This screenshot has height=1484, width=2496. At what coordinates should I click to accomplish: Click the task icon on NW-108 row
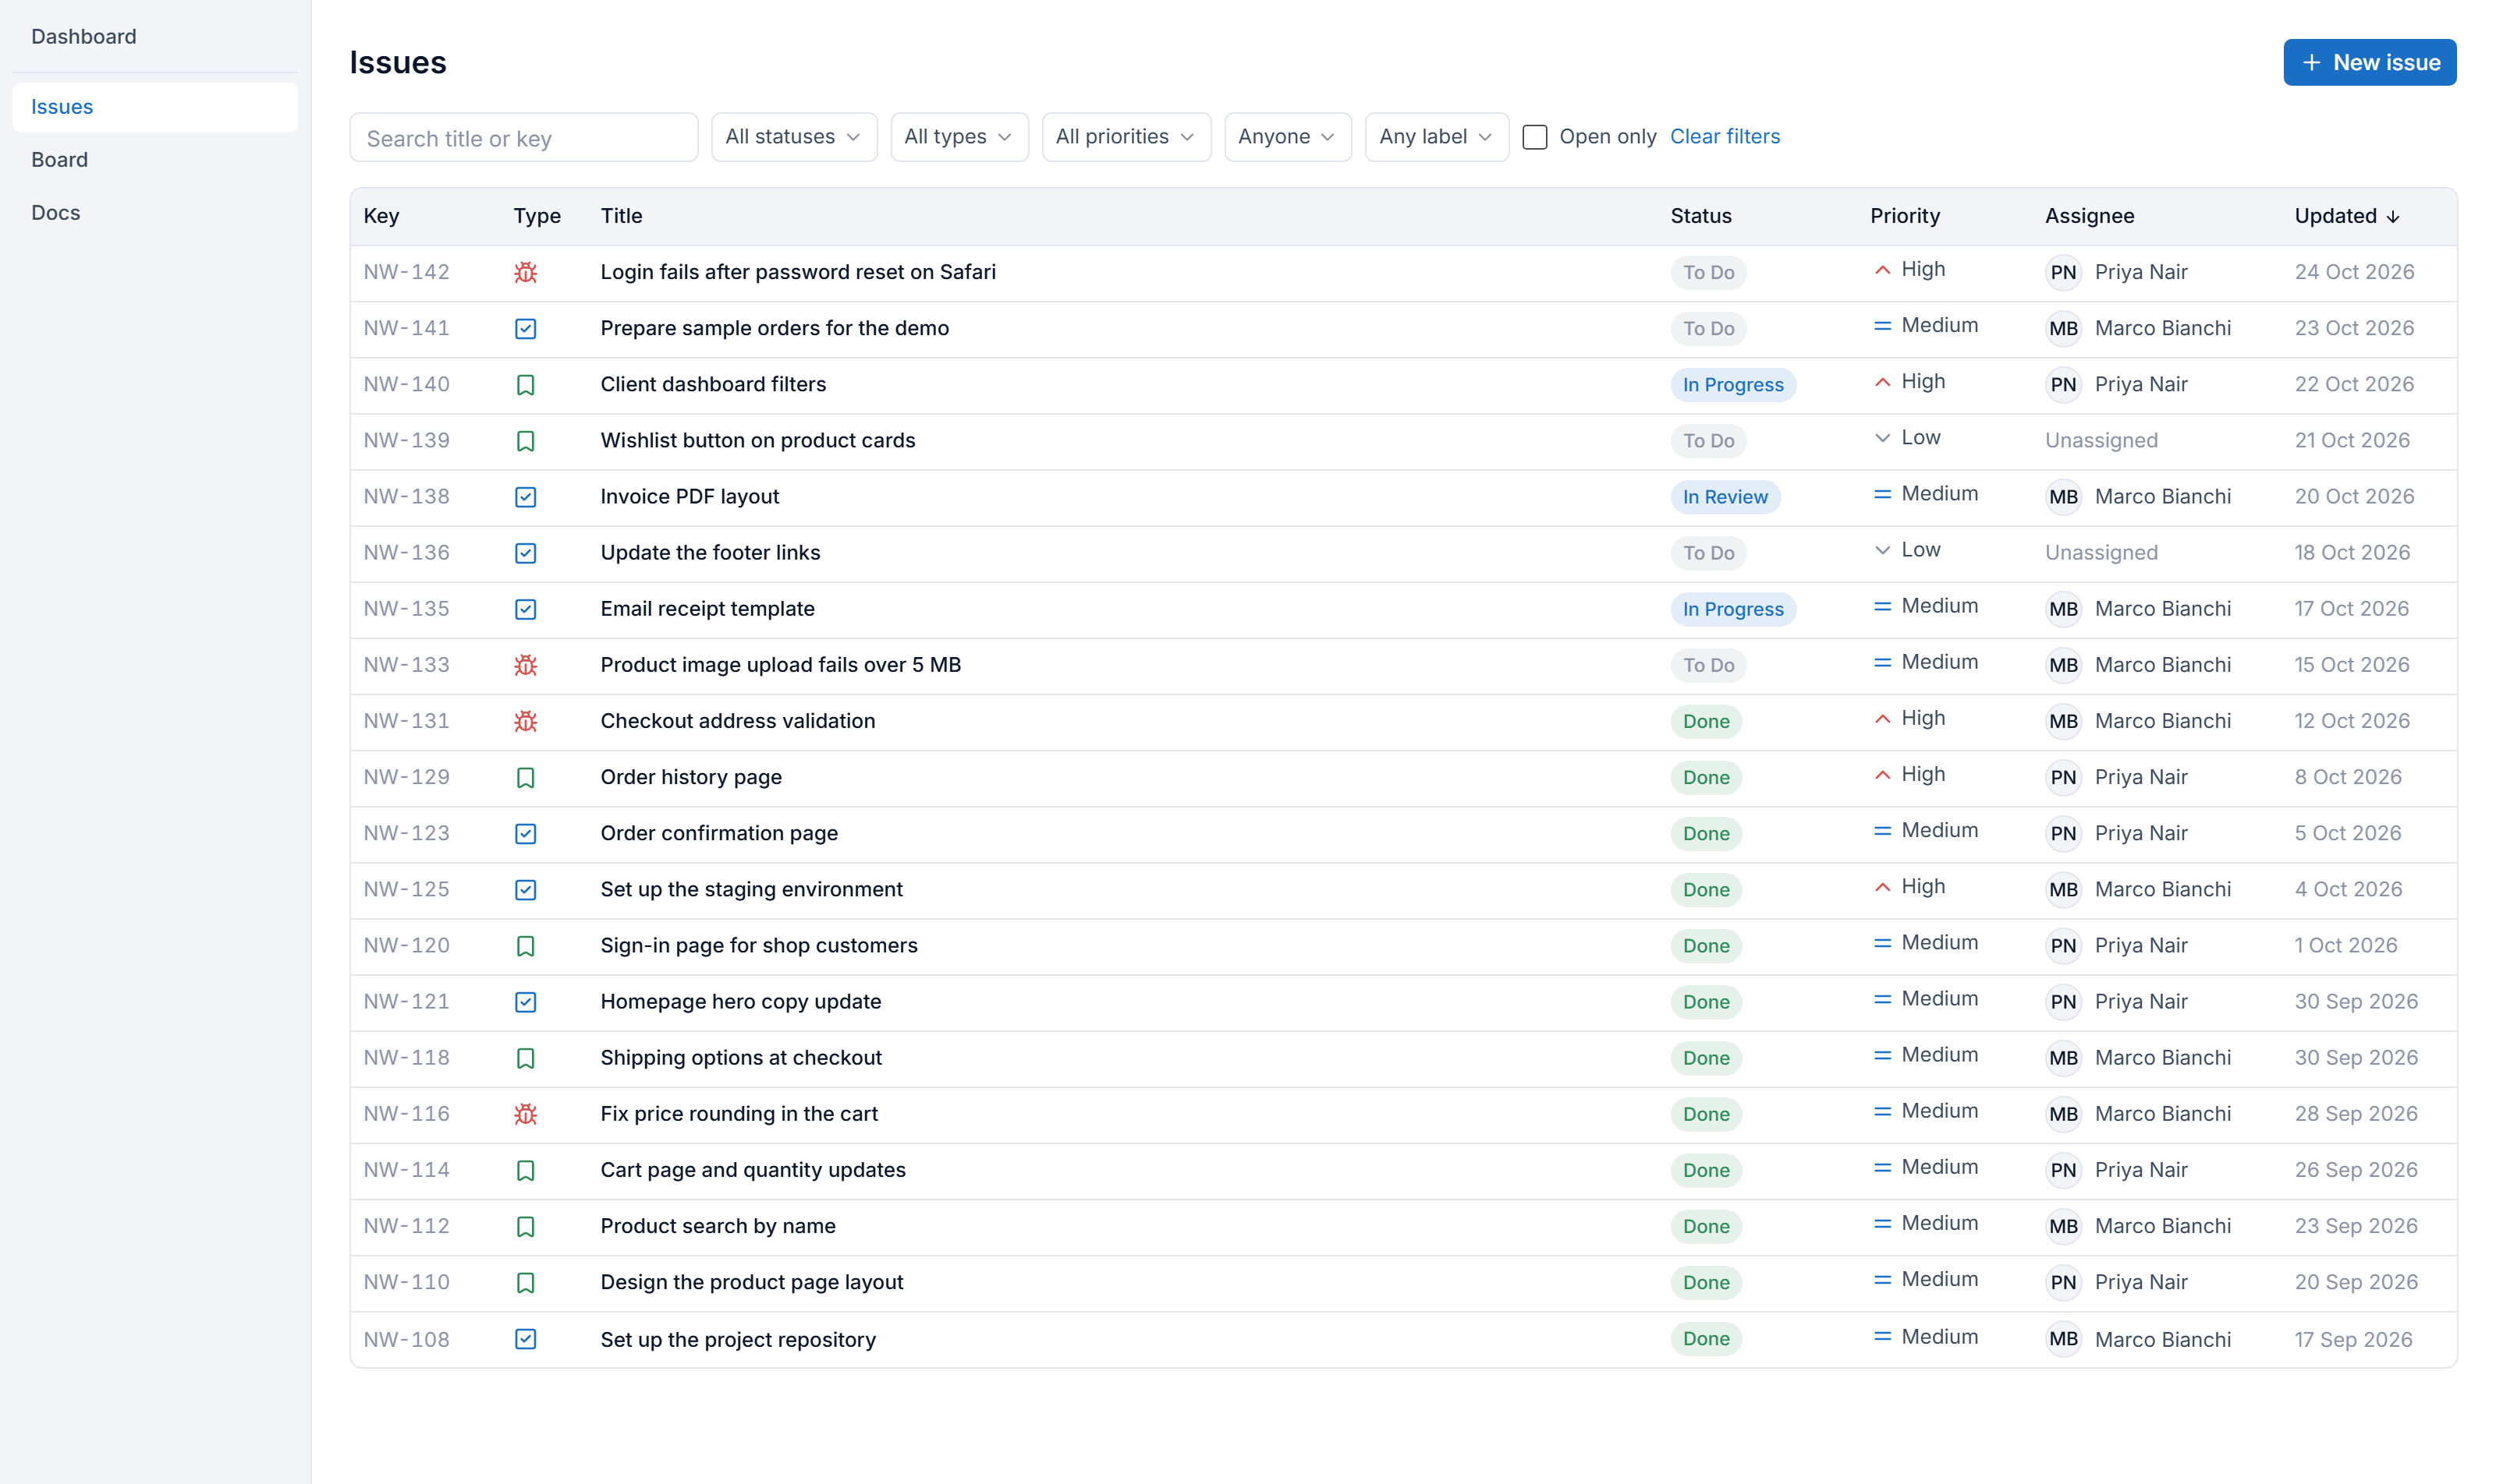pyautogui.click(x=526, y=1339)
